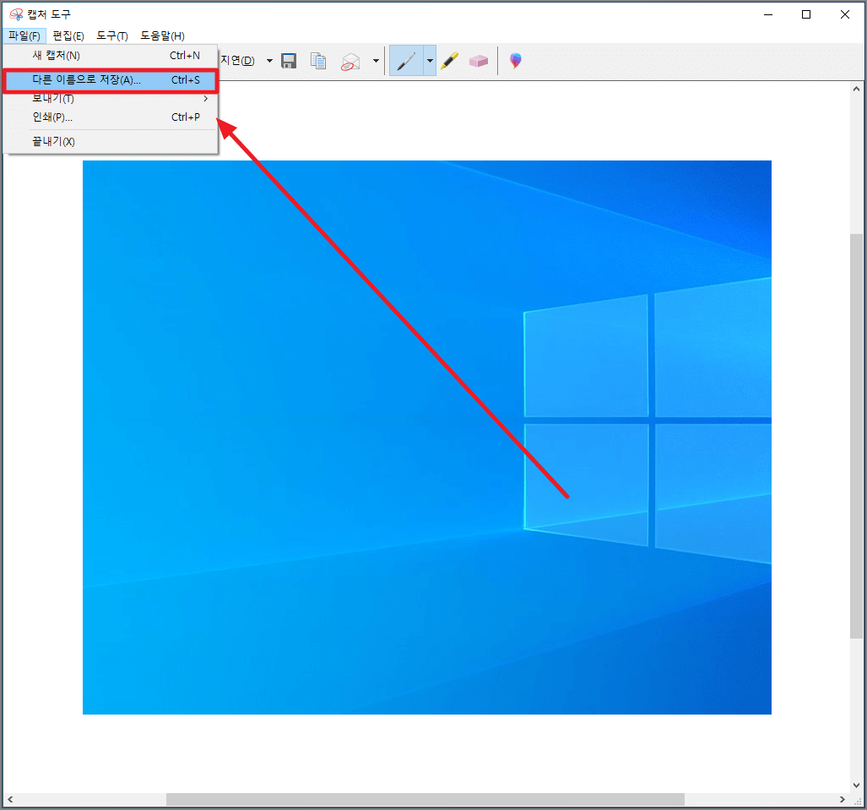
Task: Open the 도구(T) menu
Action: (112, 36)
